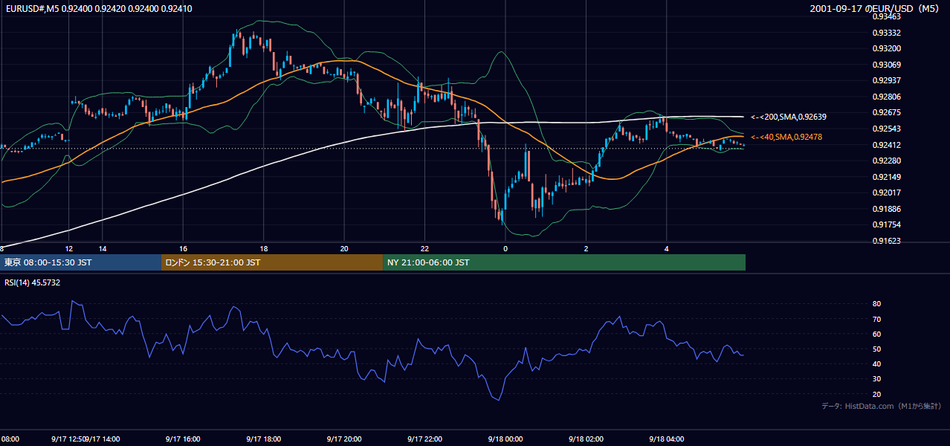Click the 9/18 00:00 date label
The image size is (950, 446).
[505, 439]
